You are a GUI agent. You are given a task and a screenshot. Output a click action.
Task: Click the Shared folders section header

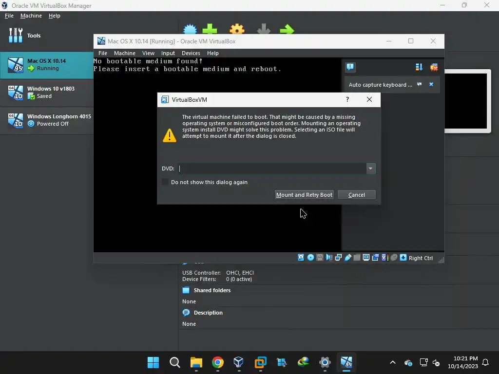tap(212, 290)
